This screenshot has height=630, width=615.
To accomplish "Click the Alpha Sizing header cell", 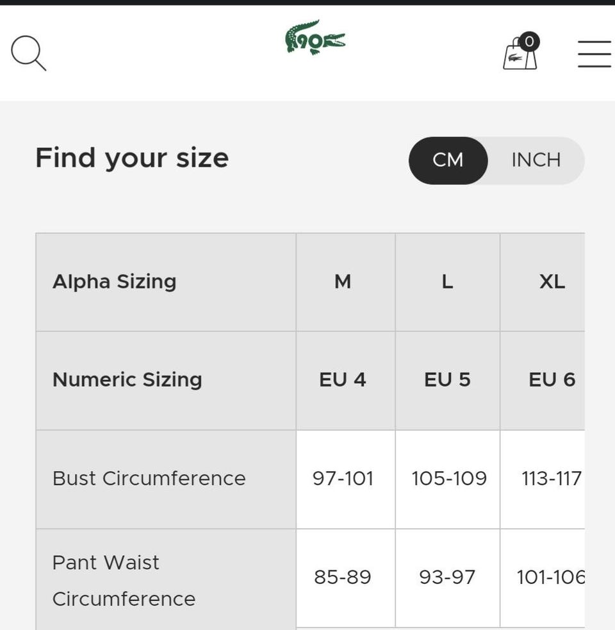I will tap(166, 282).
